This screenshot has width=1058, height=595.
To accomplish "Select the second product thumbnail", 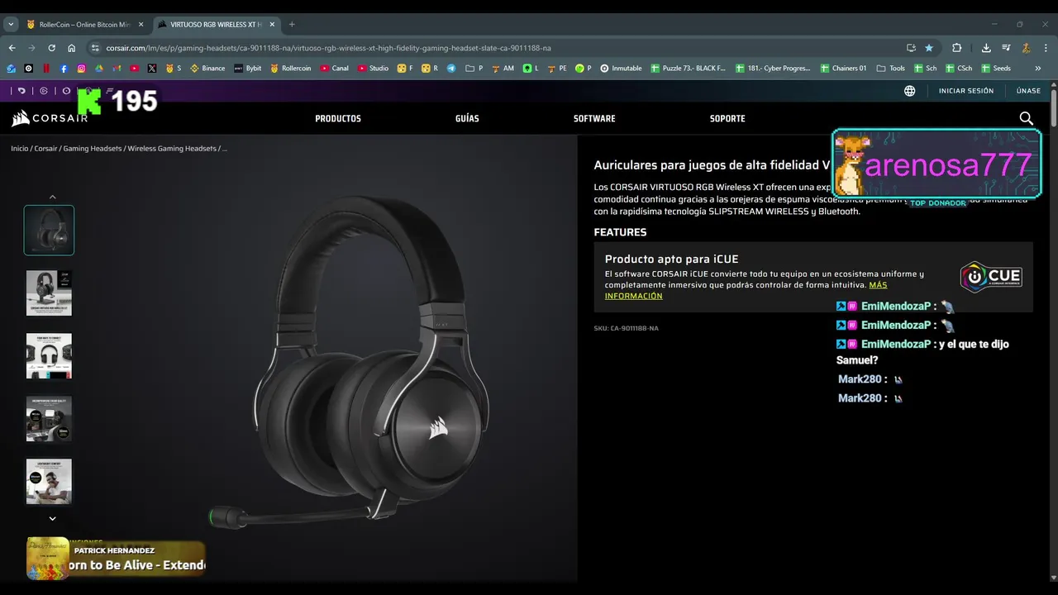I will coord(49,293).
